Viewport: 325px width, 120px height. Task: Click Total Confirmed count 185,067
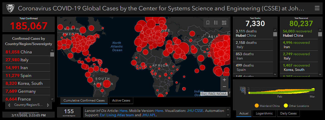[x=29, y=26]
